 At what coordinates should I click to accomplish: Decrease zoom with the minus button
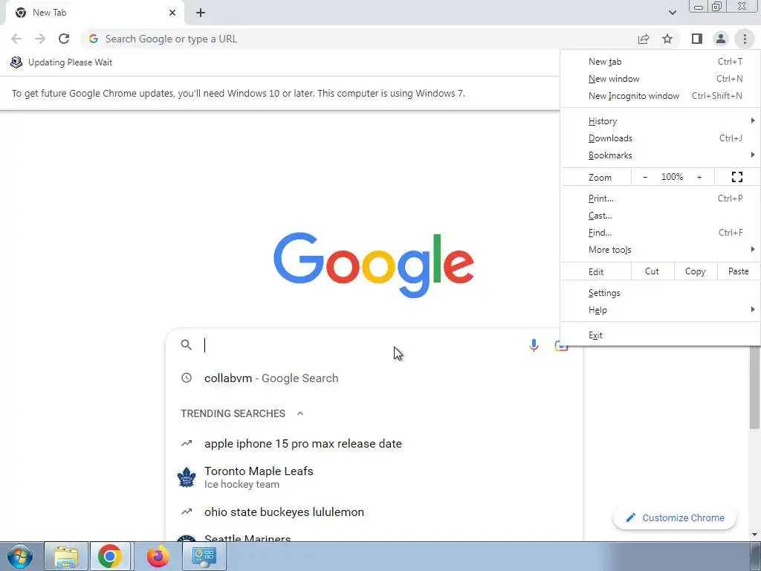point(644,177)
